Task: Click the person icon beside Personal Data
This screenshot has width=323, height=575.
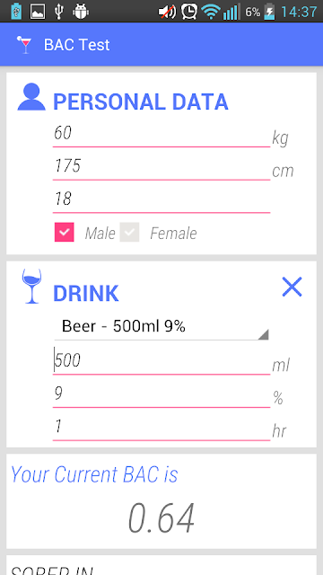Action: point(31,97)
